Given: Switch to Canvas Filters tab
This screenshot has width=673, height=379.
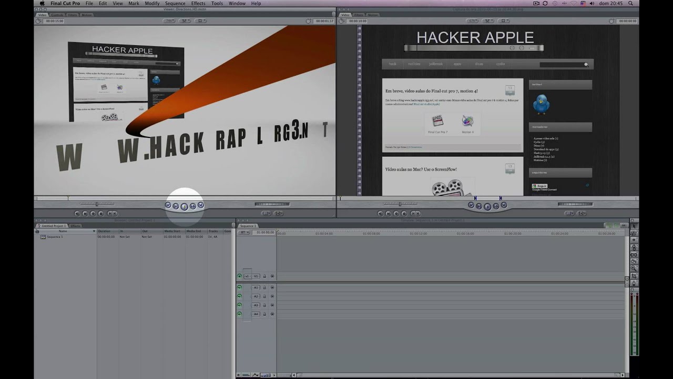Looking at the screenshot, I should coord(359,15).
